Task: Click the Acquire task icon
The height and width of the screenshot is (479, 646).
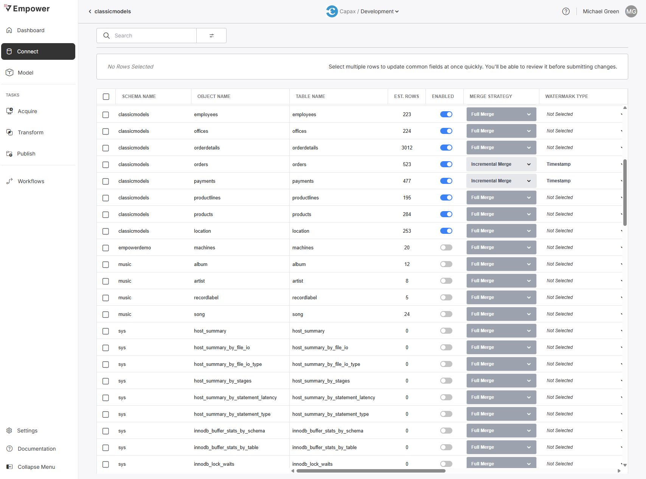Action: [x=9, y=111]
